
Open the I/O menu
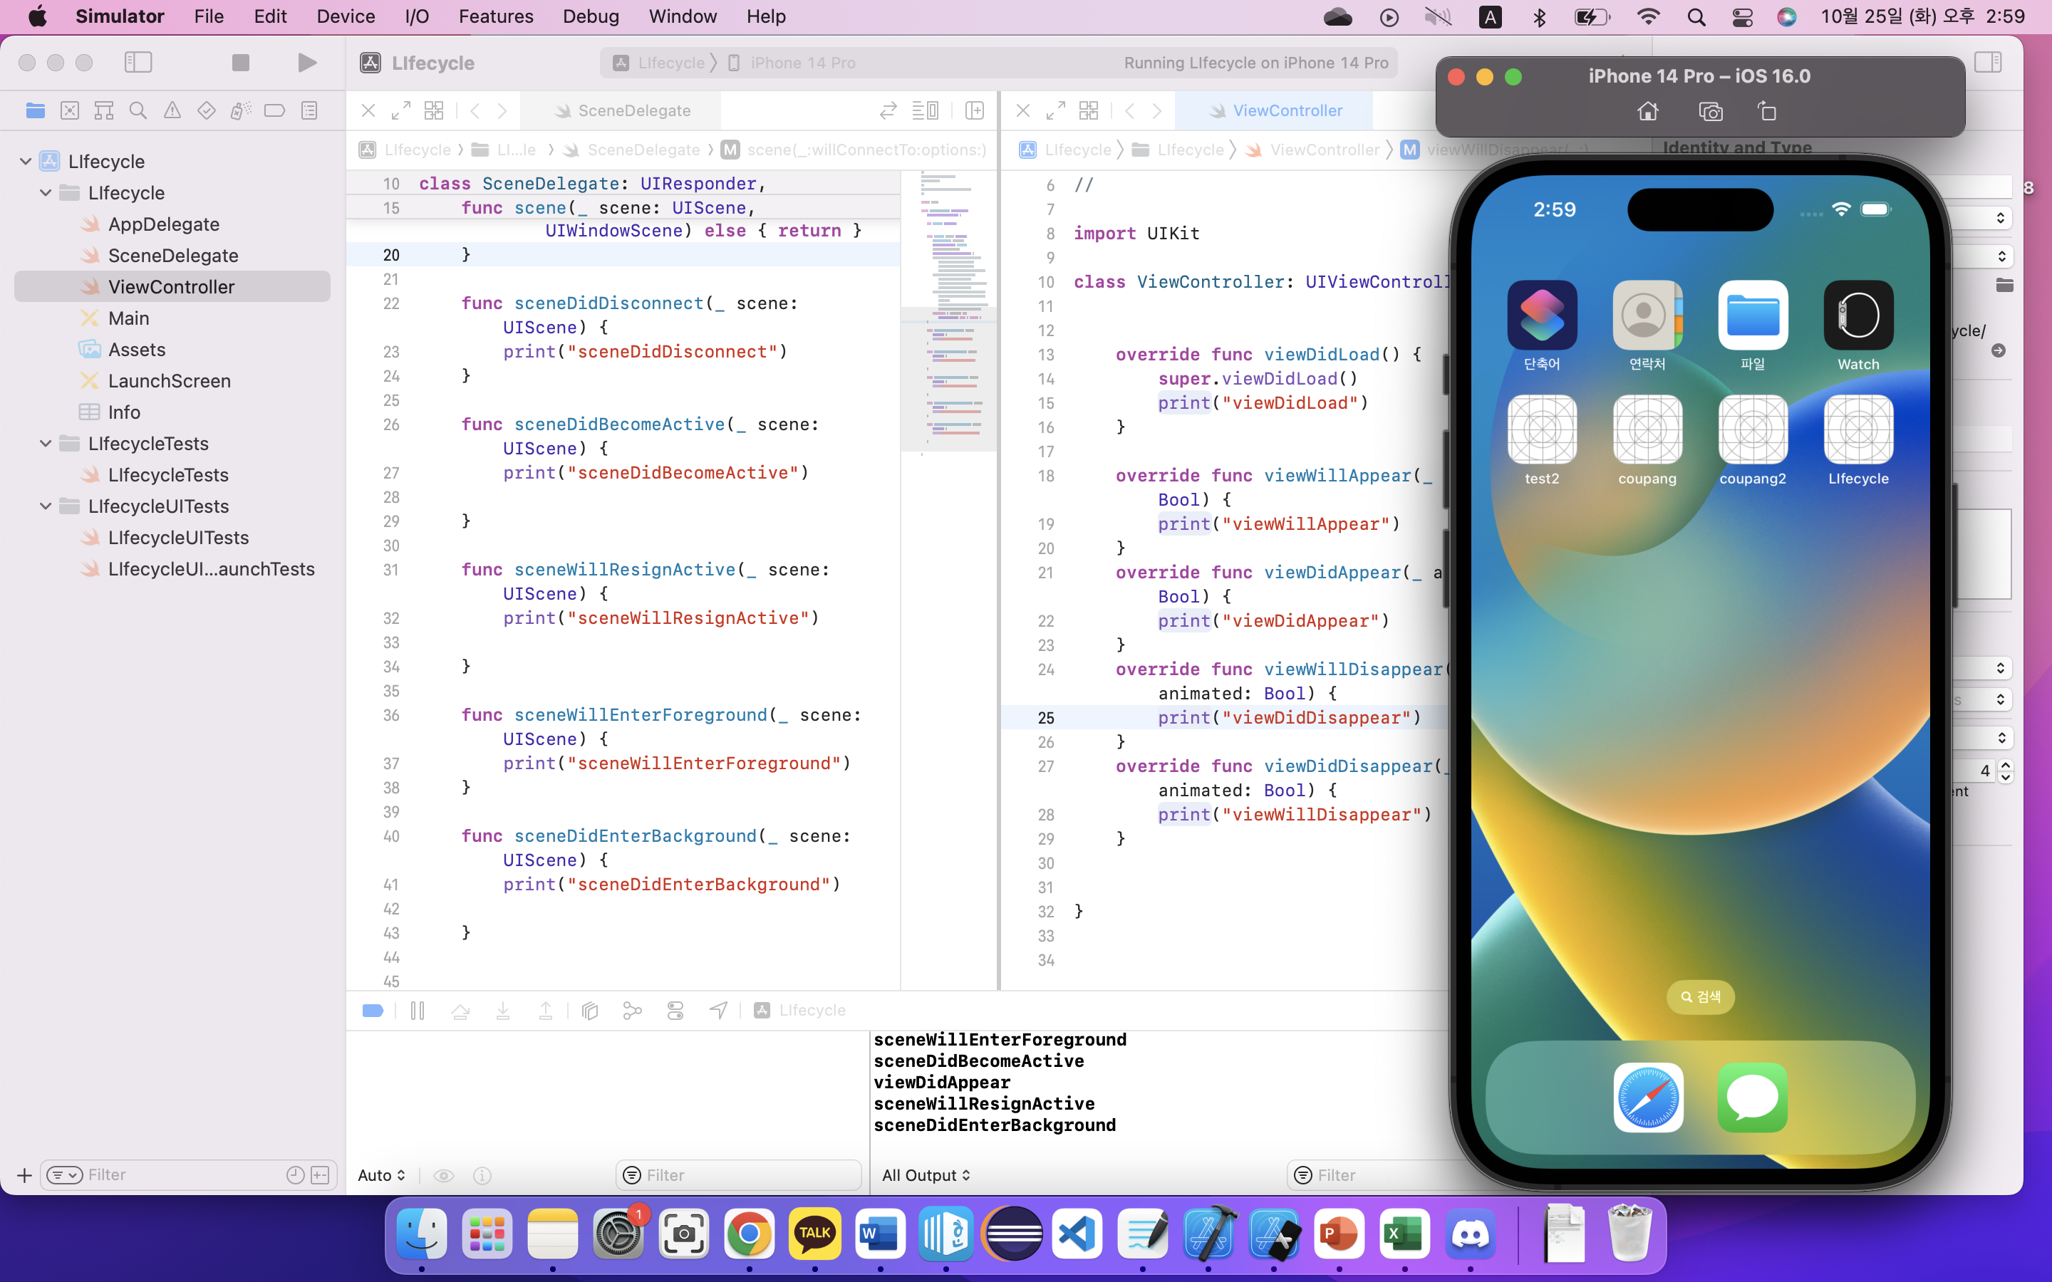[x=416, y=16]
